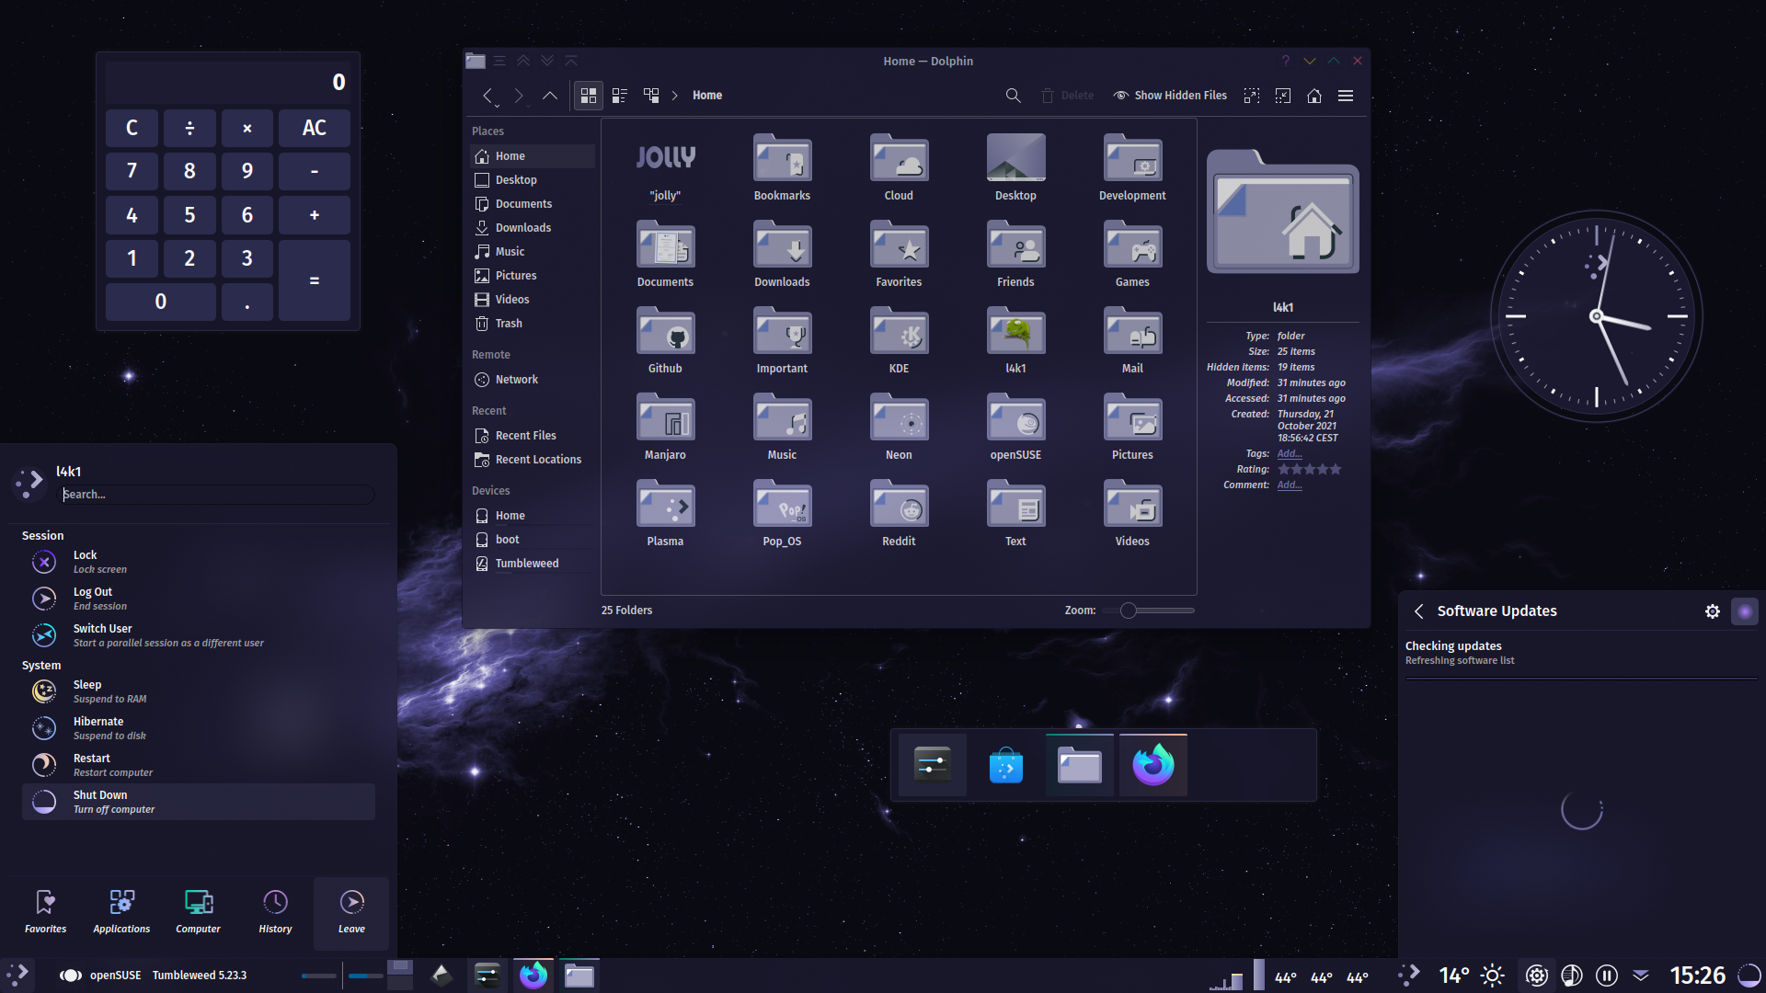Open Recent Files in sidebar
Screen dimensions: 1766x993
tap(533, 436)
